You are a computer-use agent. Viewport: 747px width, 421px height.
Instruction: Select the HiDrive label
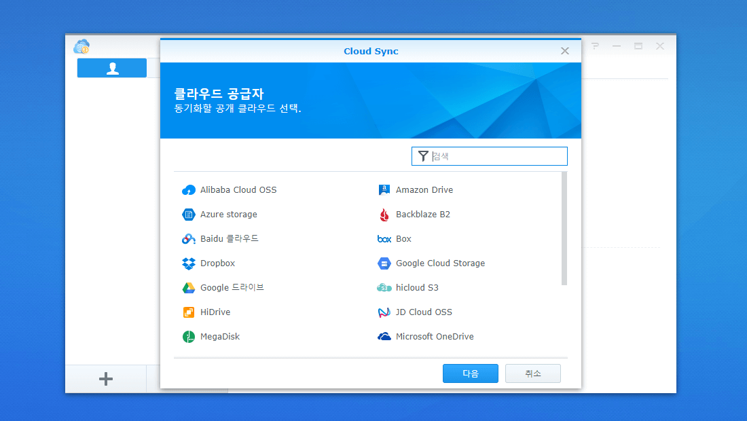tap(215, 312)
